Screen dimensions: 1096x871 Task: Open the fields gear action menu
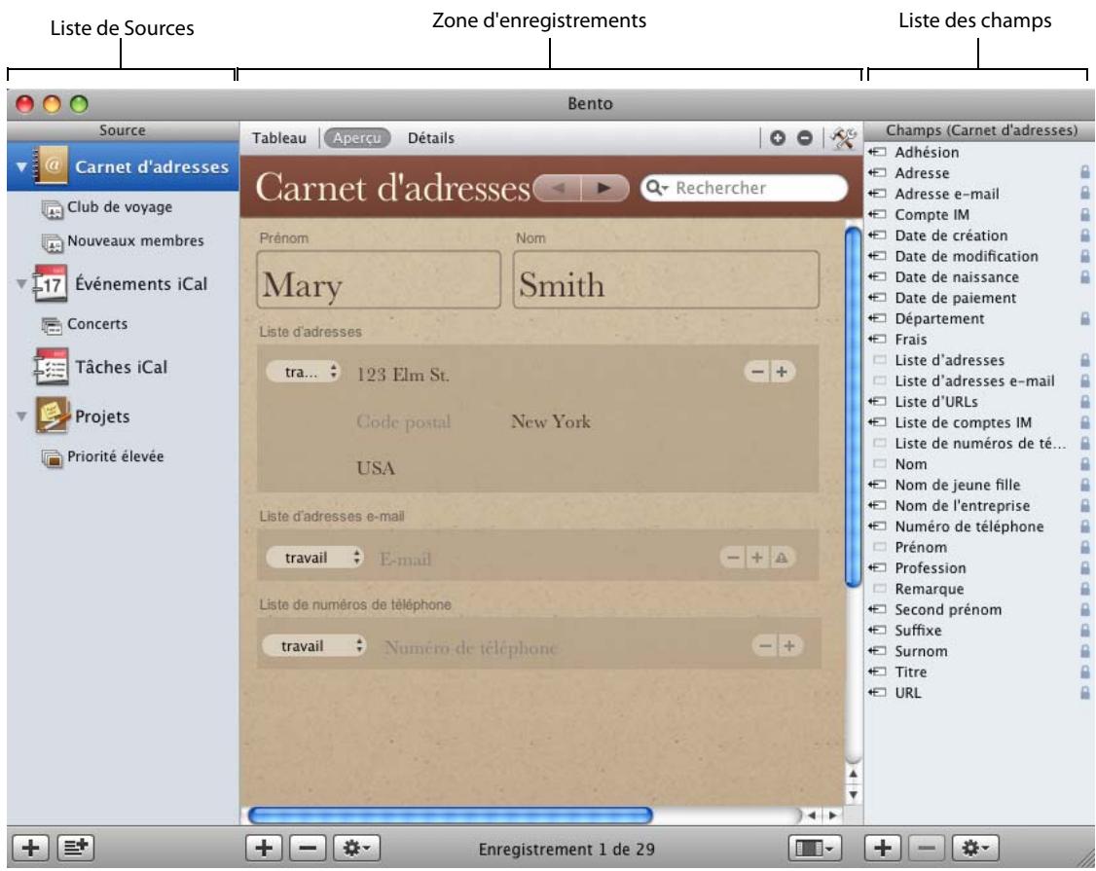pos(975,848)
